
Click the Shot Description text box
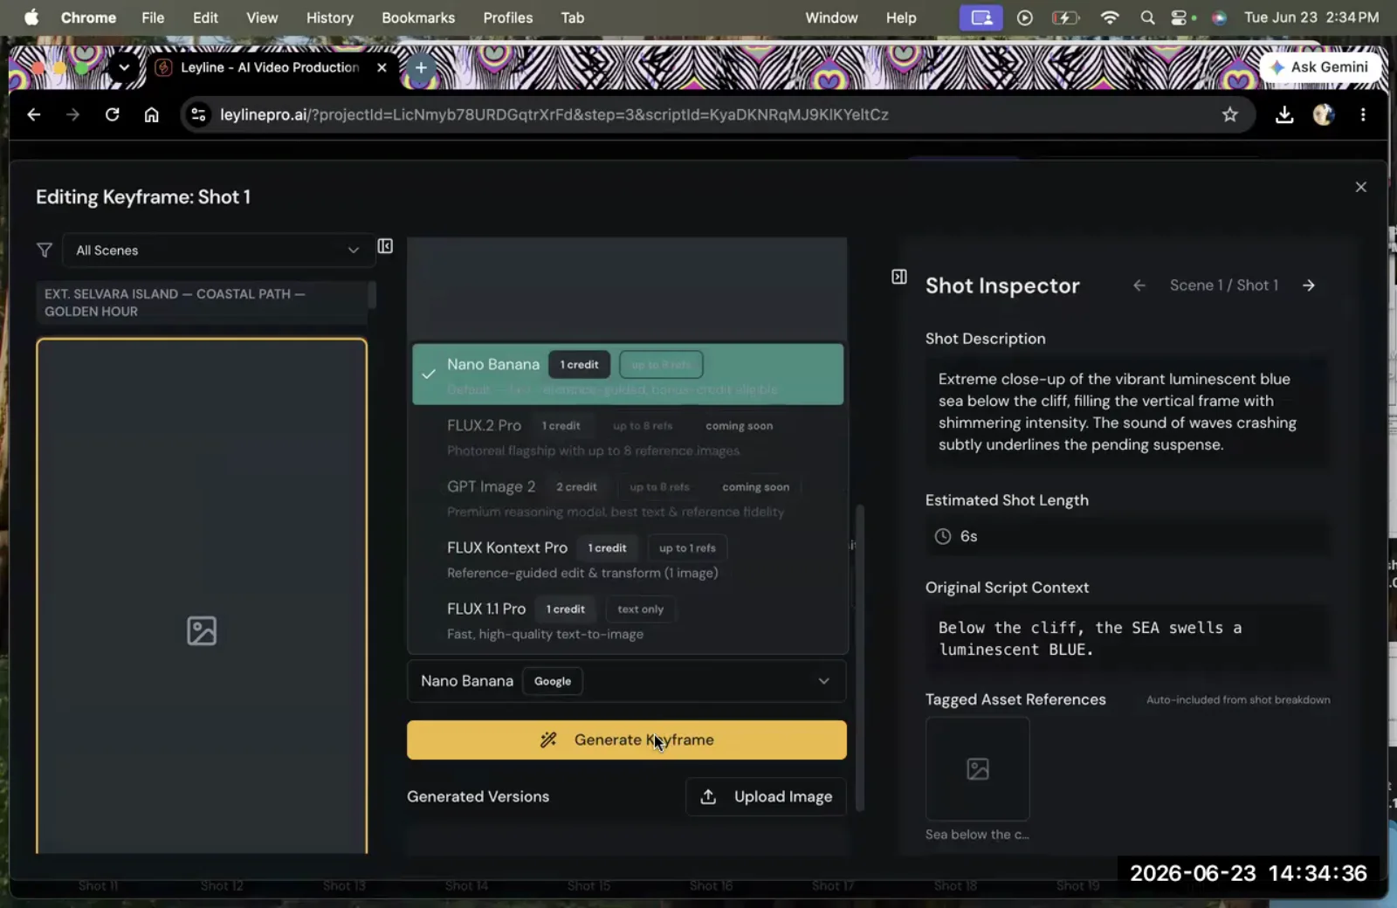pyautogui.click(x=1127, y=412)
